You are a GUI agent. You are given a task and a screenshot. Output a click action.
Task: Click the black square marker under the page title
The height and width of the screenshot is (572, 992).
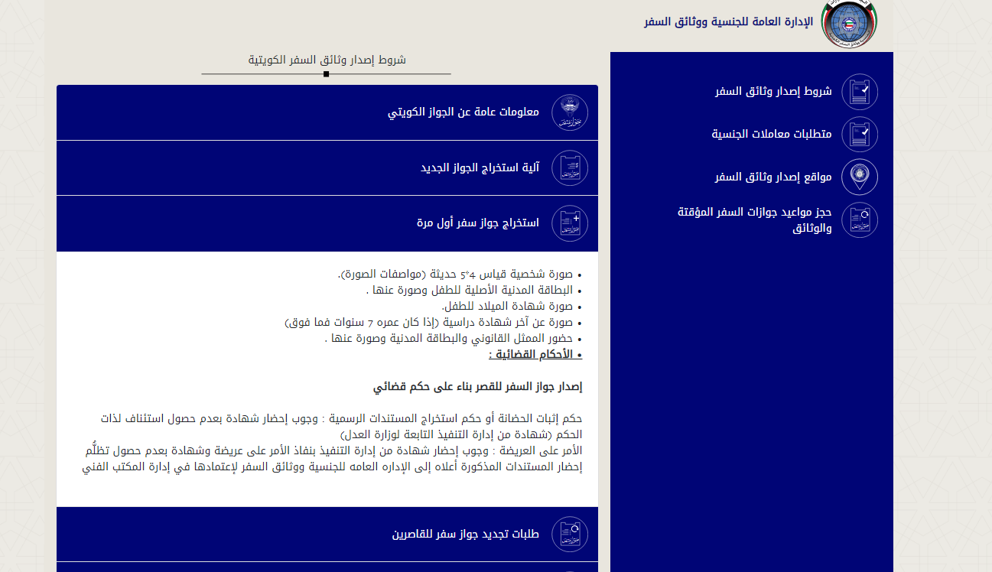click(x=327, y=74)
